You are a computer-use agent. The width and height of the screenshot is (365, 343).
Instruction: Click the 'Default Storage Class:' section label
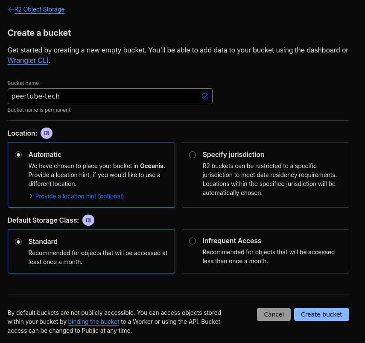tap(43, 220)
